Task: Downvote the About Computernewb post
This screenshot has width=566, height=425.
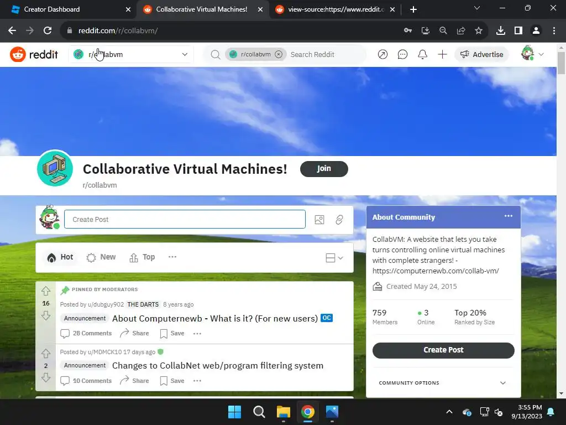Action: (46, 315)
